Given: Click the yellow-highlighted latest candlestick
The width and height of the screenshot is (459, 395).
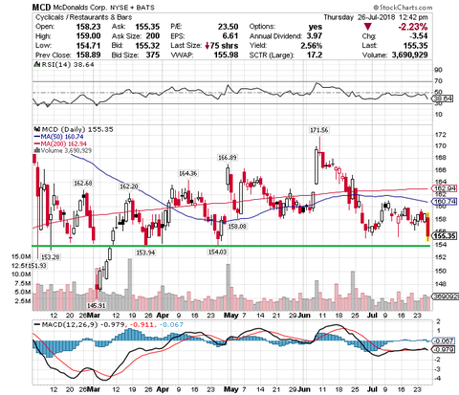Looking at the screenshot, I should point(428,227).
